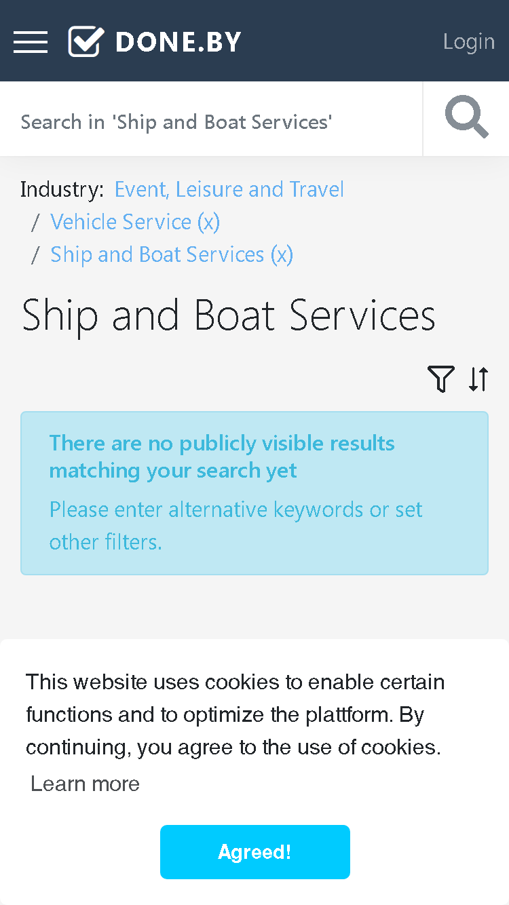This screenshot has height=905, width=509.
Task: Click the DONE.BY wordmark text
Action: tap(178, 42)
